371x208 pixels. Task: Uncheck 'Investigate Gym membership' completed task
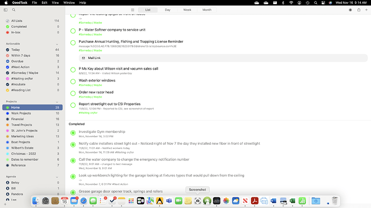(73, 133)
